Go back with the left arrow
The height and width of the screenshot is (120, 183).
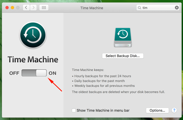click(x=26, y=8)
